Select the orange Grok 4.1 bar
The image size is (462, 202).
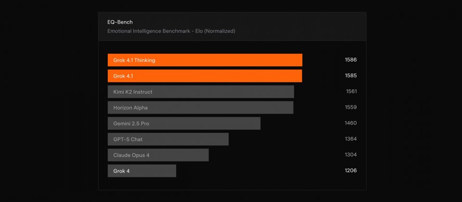(x=205, y=76)
